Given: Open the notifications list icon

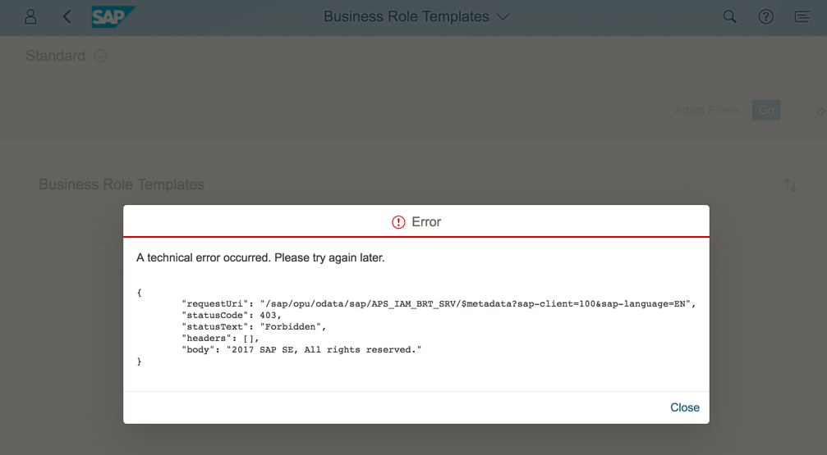Looking at the screenshot, I should [x=802, y=17].
